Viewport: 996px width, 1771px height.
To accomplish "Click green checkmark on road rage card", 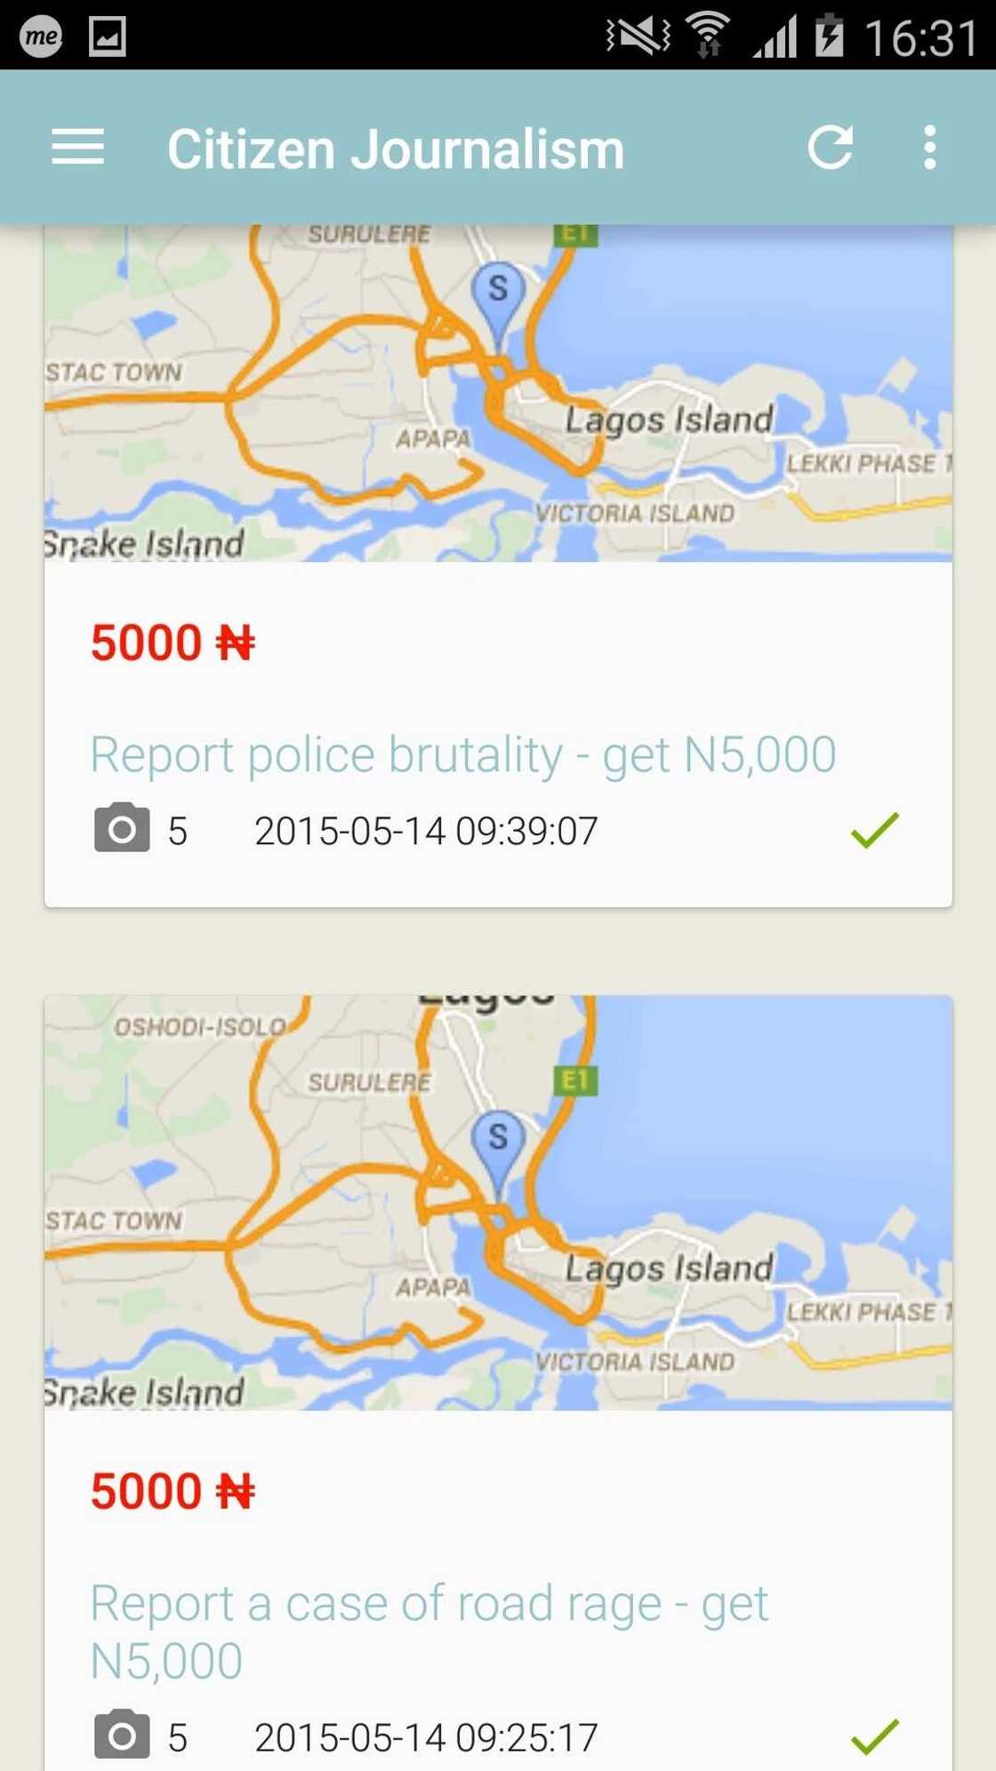I will (x=875, y=1735).
